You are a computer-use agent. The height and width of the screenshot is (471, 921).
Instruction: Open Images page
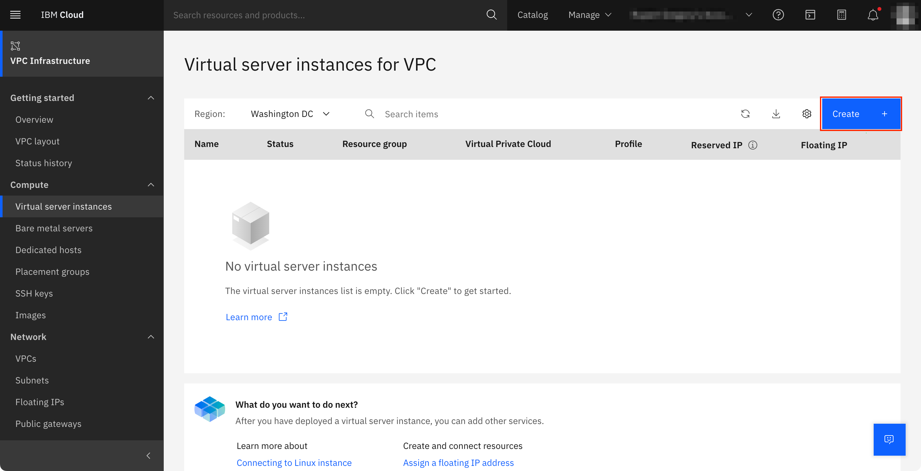tap(30, 316)
